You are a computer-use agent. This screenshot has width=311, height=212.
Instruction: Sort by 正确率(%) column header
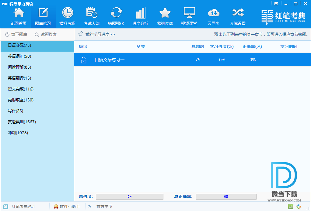pyautogui.click(x=252, y=46)
